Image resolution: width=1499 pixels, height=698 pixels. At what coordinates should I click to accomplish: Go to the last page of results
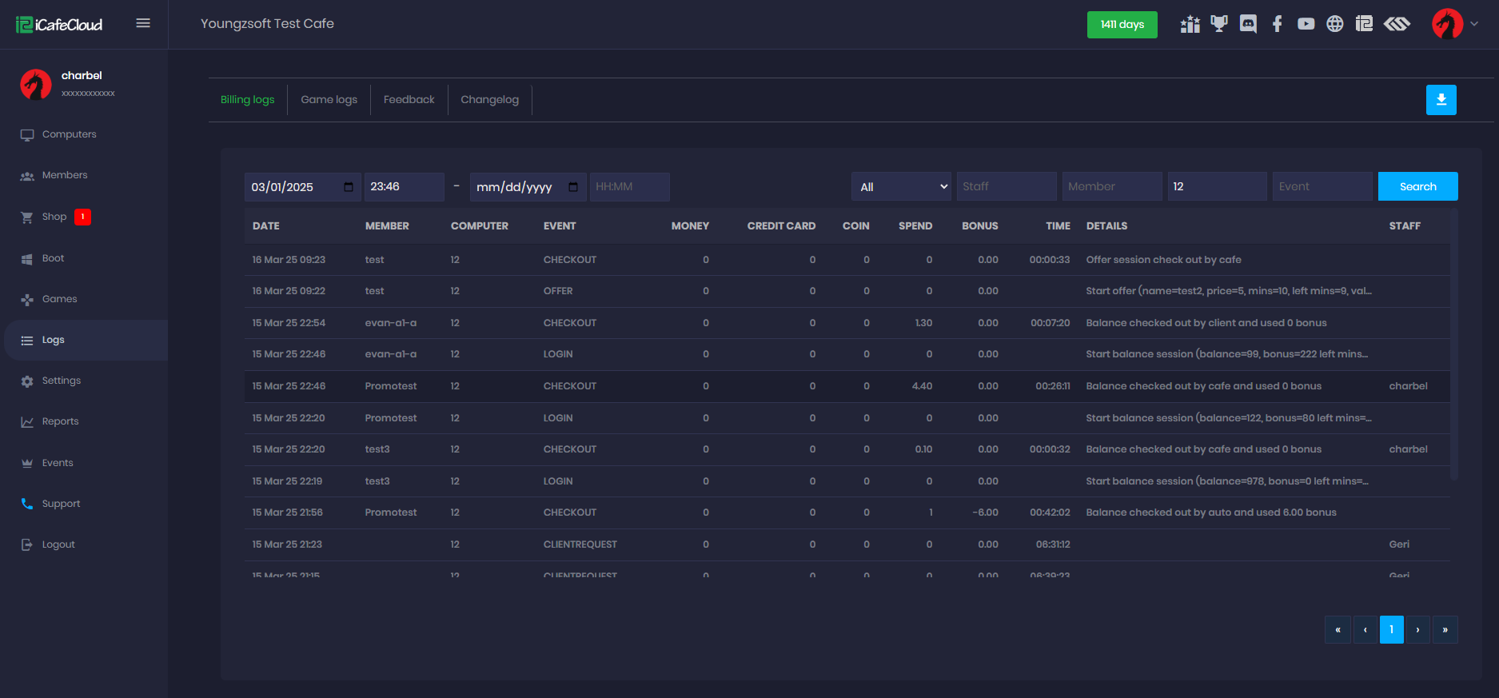pyautogui.click(x=1445, y=630)
